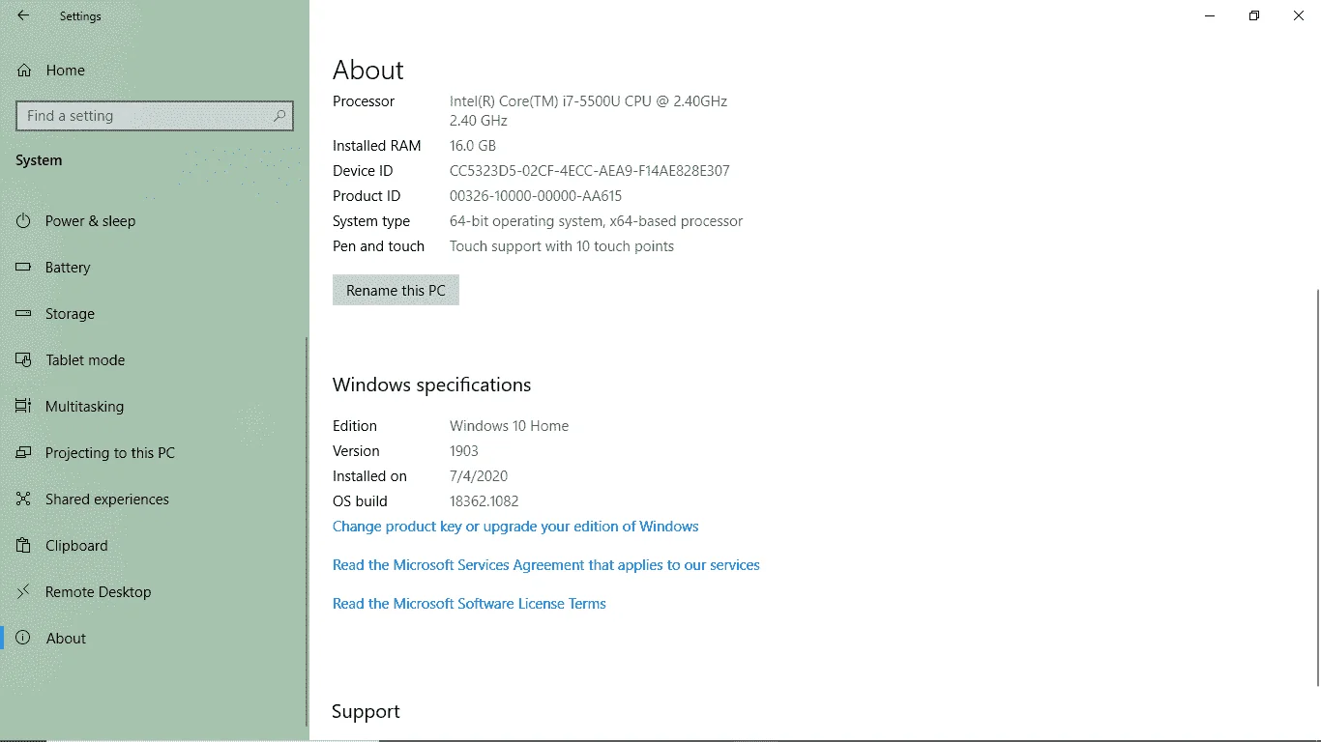
Task: Select the Storage icon
Action: [24, 314]
